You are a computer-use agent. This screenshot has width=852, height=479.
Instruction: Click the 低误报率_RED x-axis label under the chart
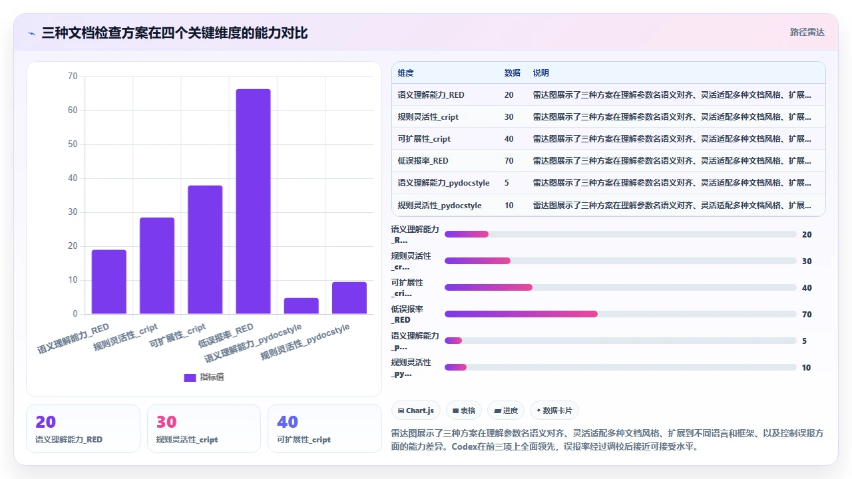226,337
